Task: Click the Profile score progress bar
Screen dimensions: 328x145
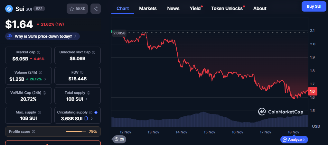Action: [x=76, y=131]
